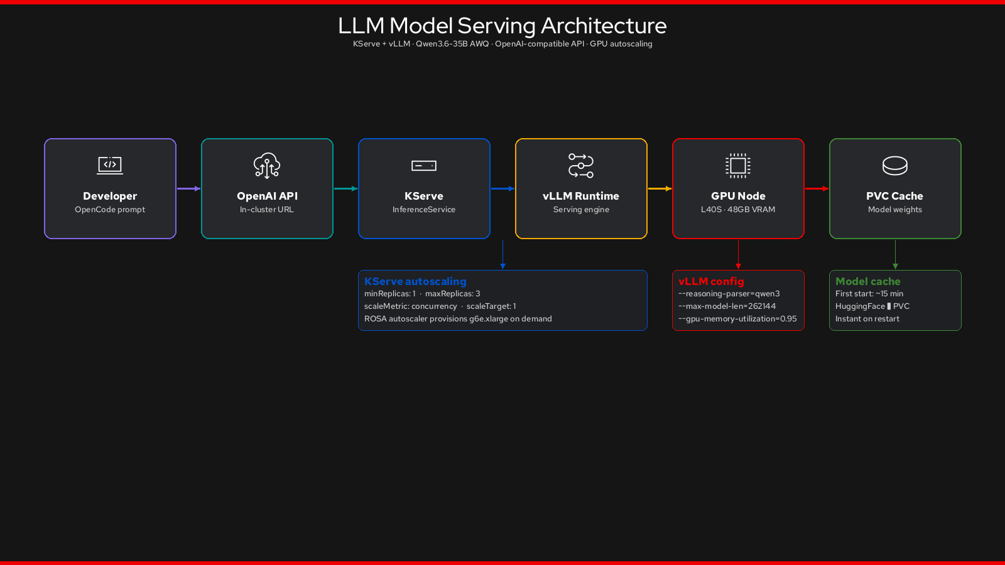Click the 'InferenceService' subtitle

tap(424, 210)
